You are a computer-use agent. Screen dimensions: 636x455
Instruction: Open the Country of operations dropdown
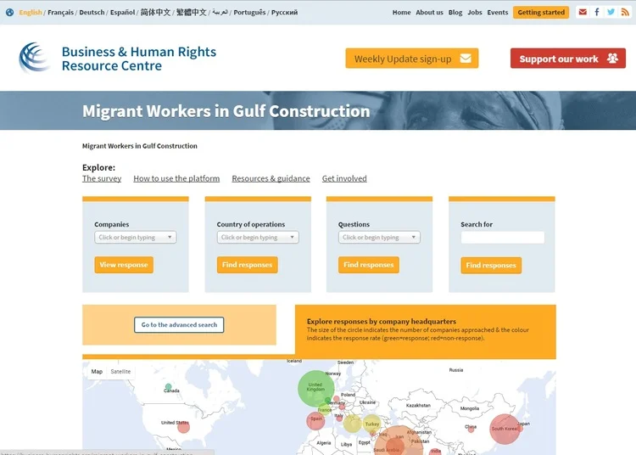point(258,238)
